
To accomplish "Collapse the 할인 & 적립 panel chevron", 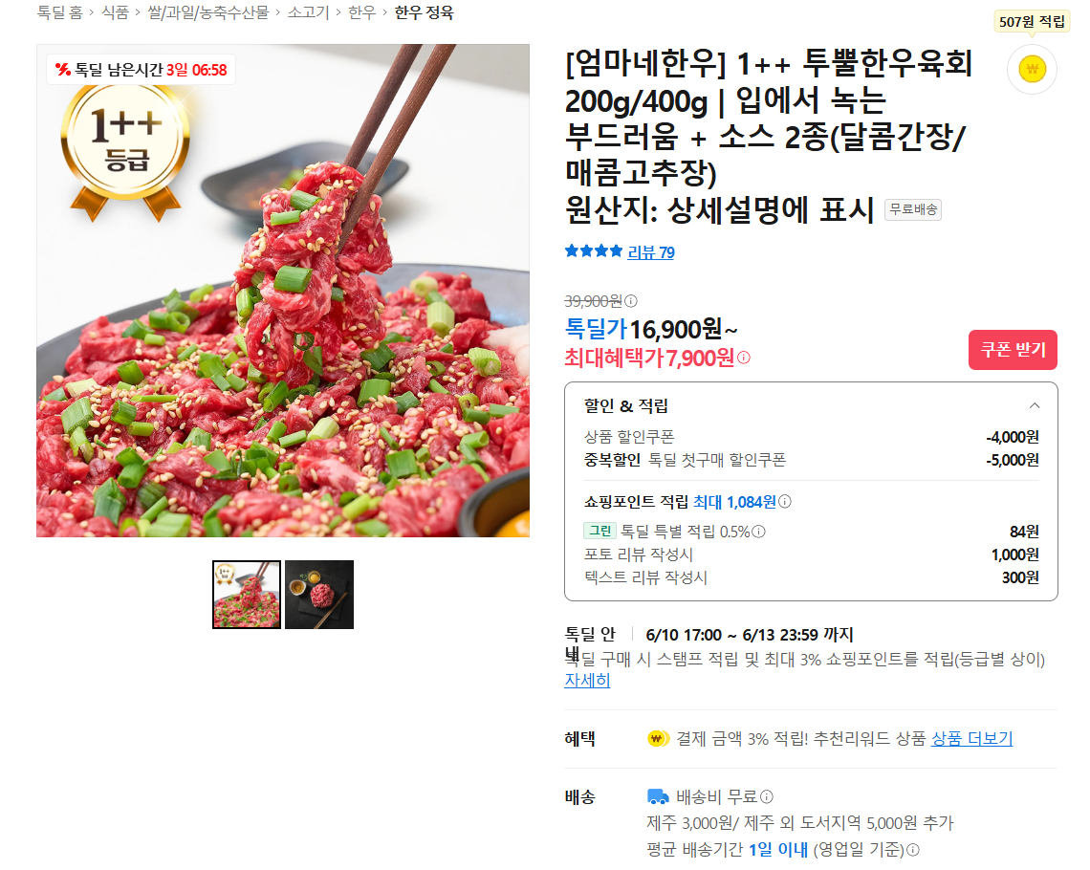I will pos(1035,405).
